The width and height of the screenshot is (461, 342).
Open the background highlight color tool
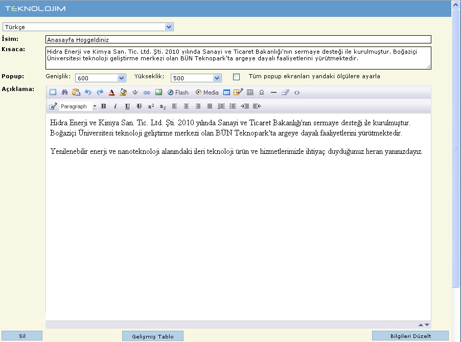point(123,93)
